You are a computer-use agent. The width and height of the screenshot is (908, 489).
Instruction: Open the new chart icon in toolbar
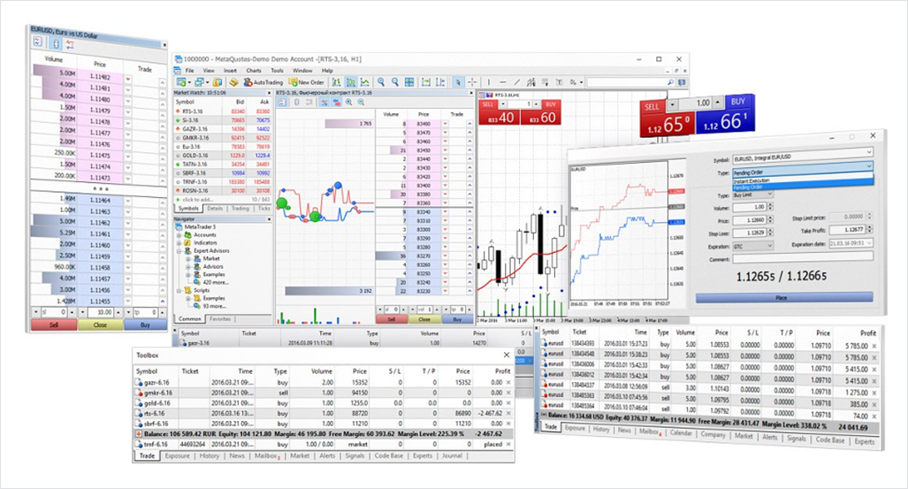coord(181,82)
